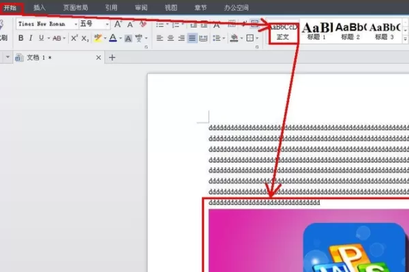Apply the 正文 style
The height and width of the screenshot is (272, 409).
[284, 33]
